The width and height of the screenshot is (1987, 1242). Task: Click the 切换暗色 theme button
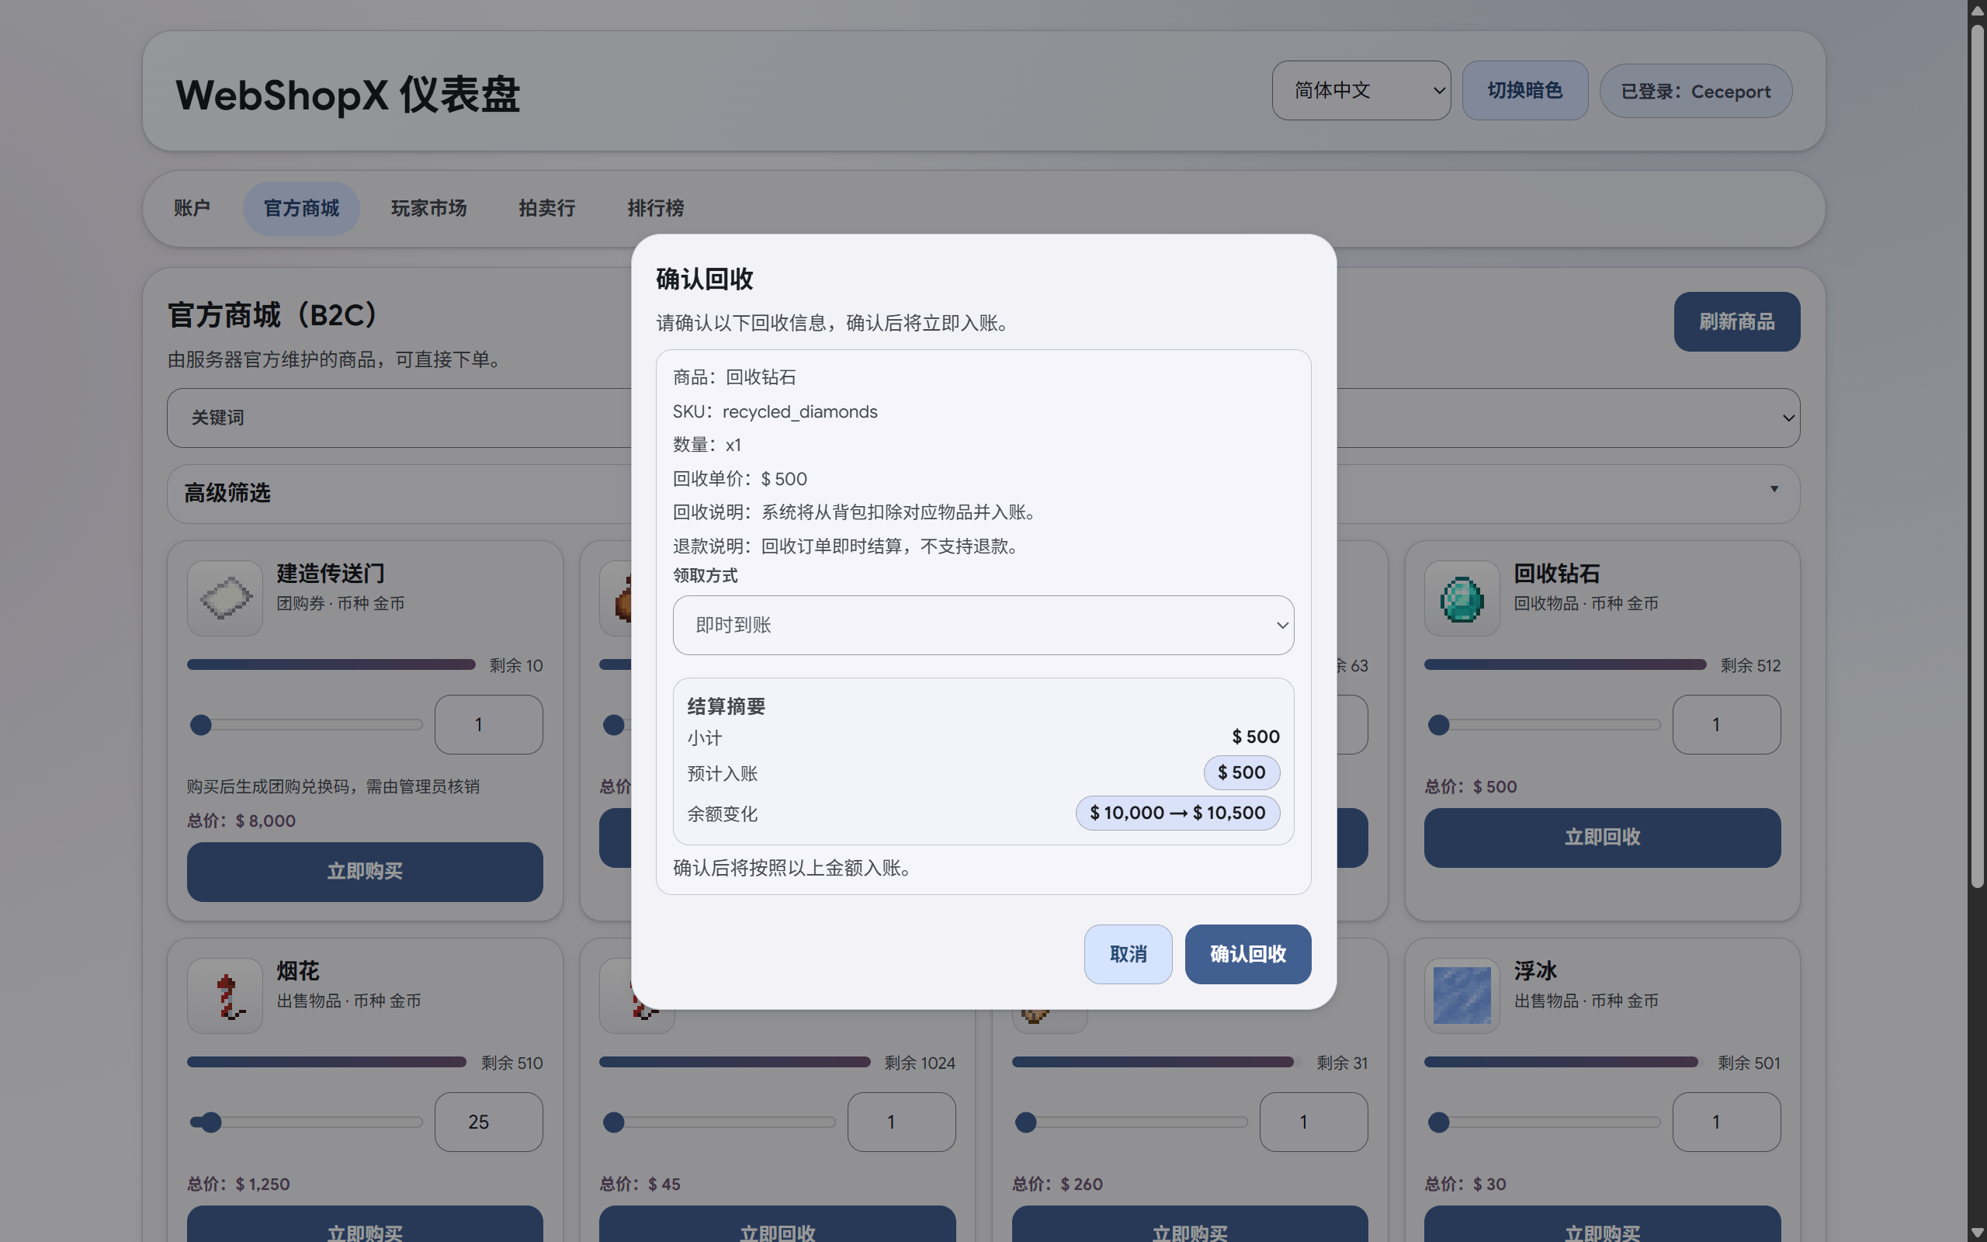click(1524, 90)
